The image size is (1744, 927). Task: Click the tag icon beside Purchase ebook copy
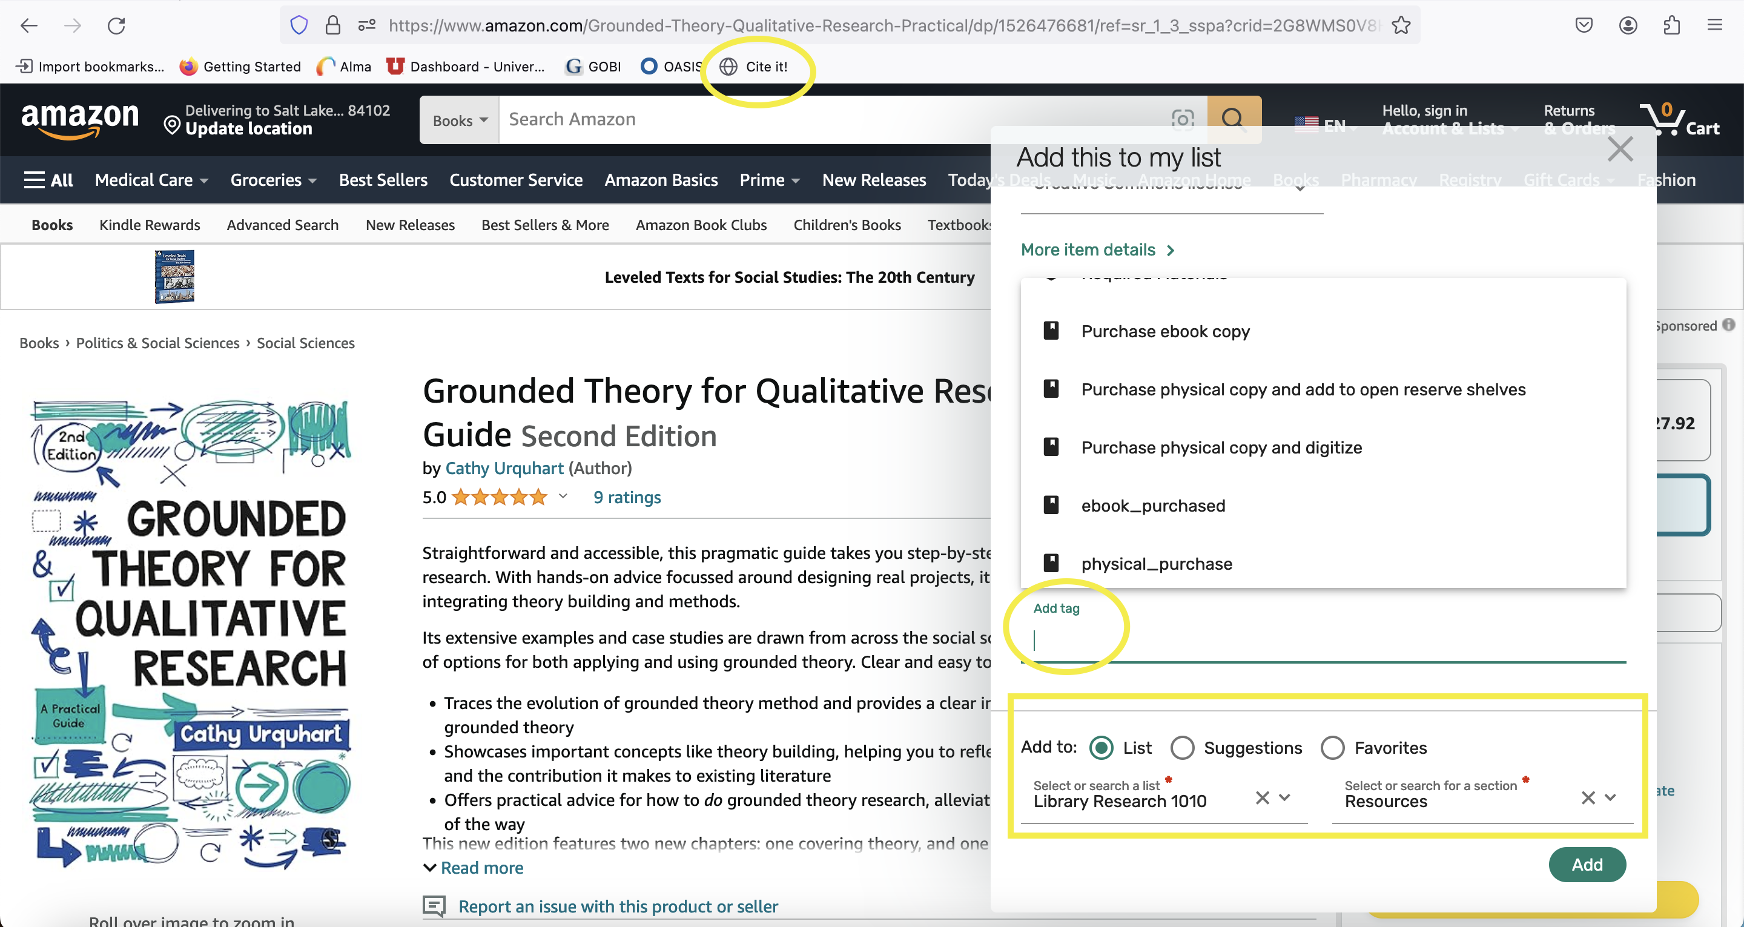coord(1051,331)
